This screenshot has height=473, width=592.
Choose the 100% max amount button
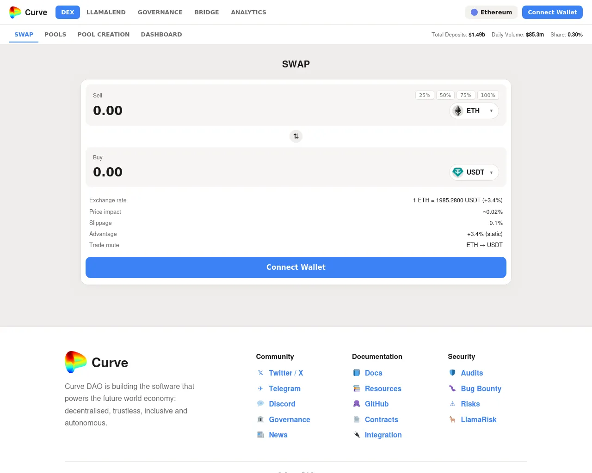488,95
